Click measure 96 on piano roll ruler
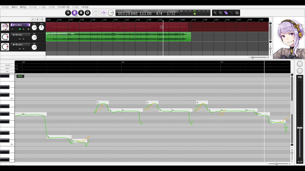The height and width of the screenshot is (171, 305). coord(123,62)
